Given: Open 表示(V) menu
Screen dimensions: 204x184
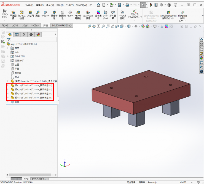Looking at the screenshot, I should tap(50, 5).
